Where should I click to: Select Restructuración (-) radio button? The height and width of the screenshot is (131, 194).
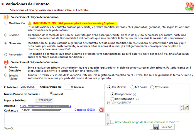[x=112, y=99]
